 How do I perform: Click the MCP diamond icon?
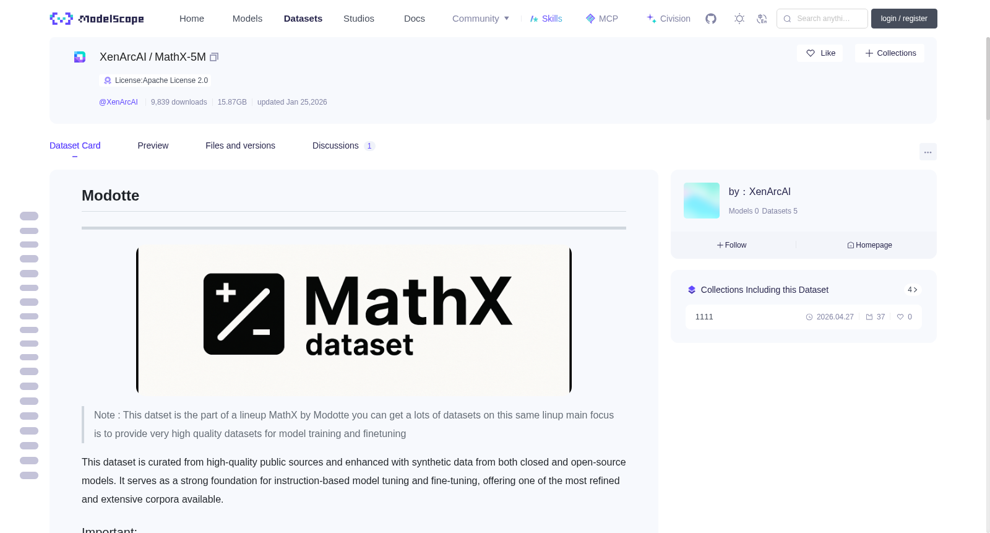click(x=590, y=19)
